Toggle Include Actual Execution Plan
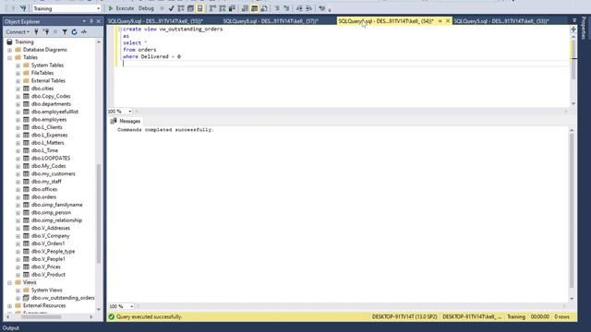Viewport: 591px width, 332px height. [213, 8]
